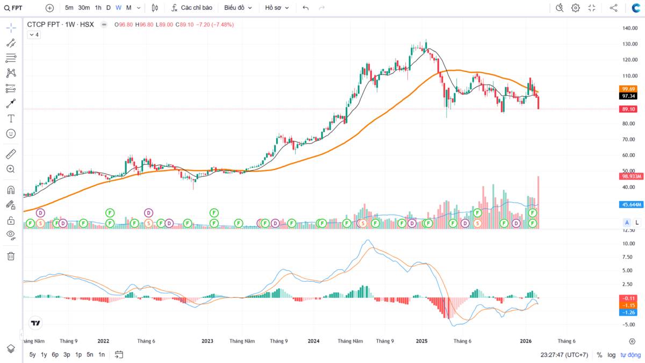Expand the Hồ sơ dropdown
The image size is (645, 363).
pos(277,8)
